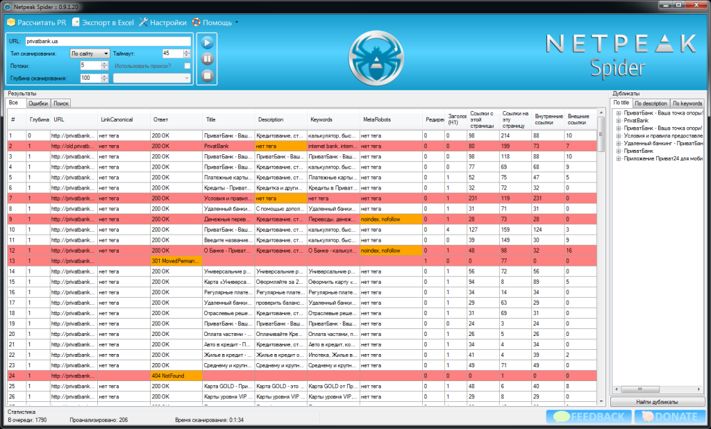Switch to the По description duplicates tab

point(651,103)
